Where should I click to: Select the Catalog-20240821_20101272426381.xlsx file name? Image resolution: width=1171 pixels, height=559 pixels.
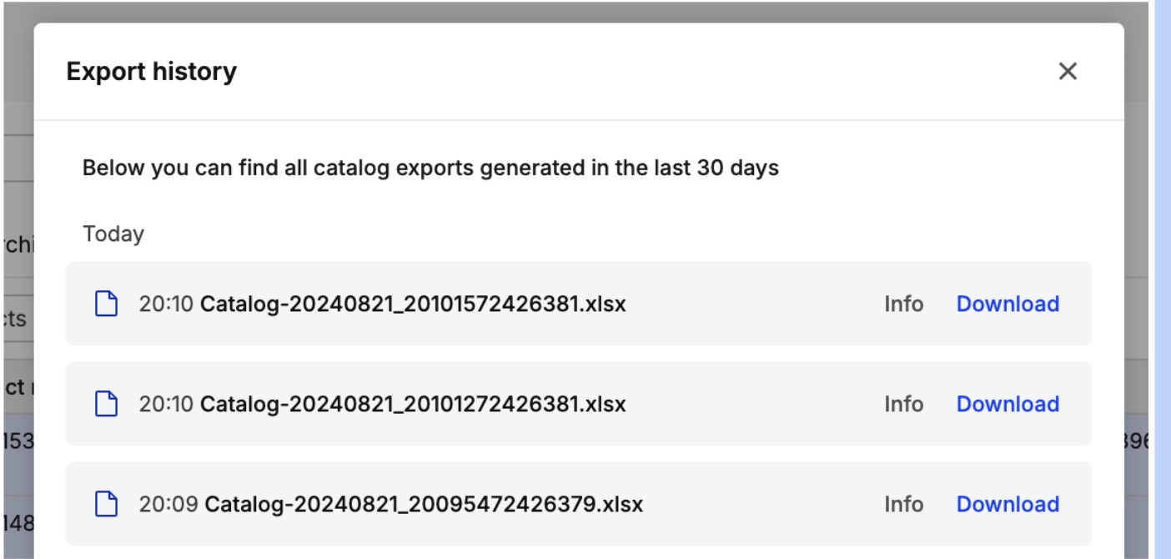[413, 404]
